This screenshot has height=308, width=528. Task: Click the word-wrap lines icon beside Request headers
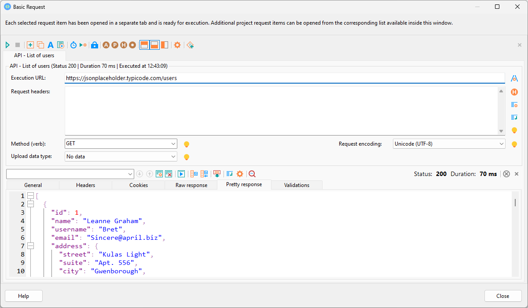[514, 117]
